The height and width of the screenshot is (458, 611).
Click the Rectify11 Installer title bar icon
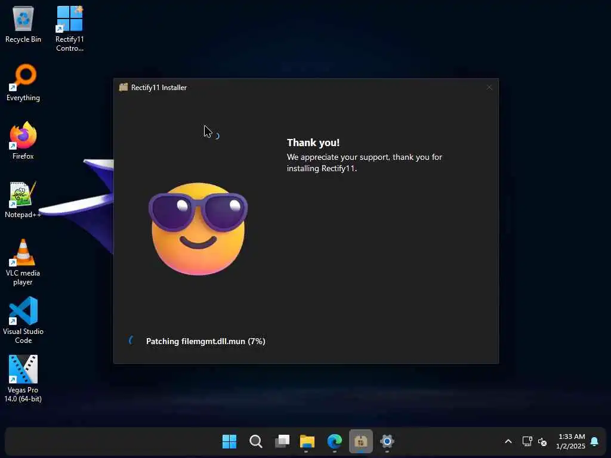point(124,87)
